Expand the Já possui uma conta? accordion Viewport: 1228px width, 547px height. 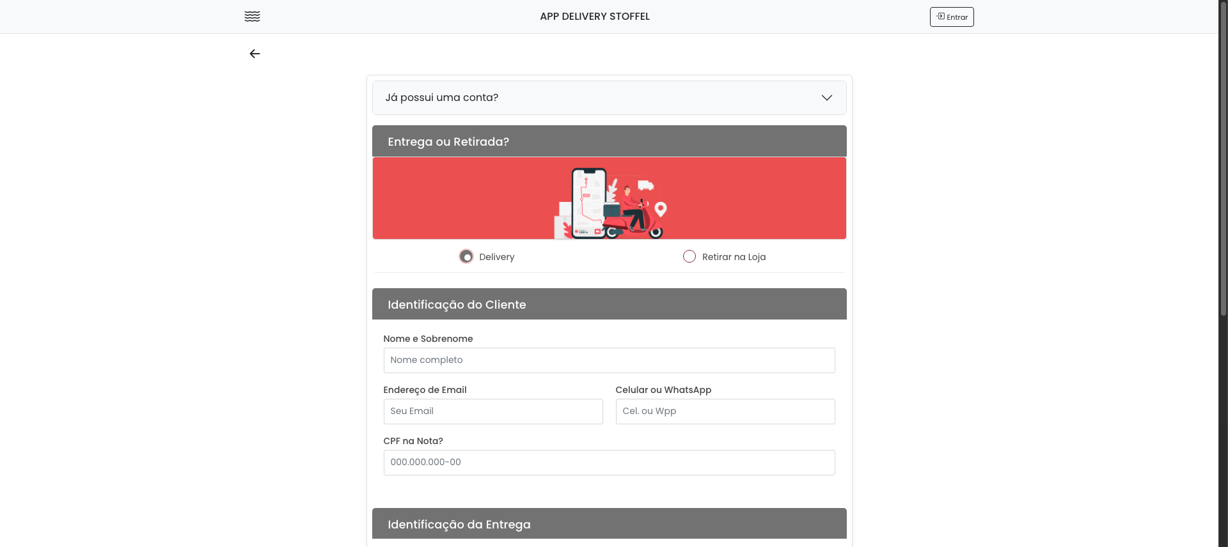(610, 98)
